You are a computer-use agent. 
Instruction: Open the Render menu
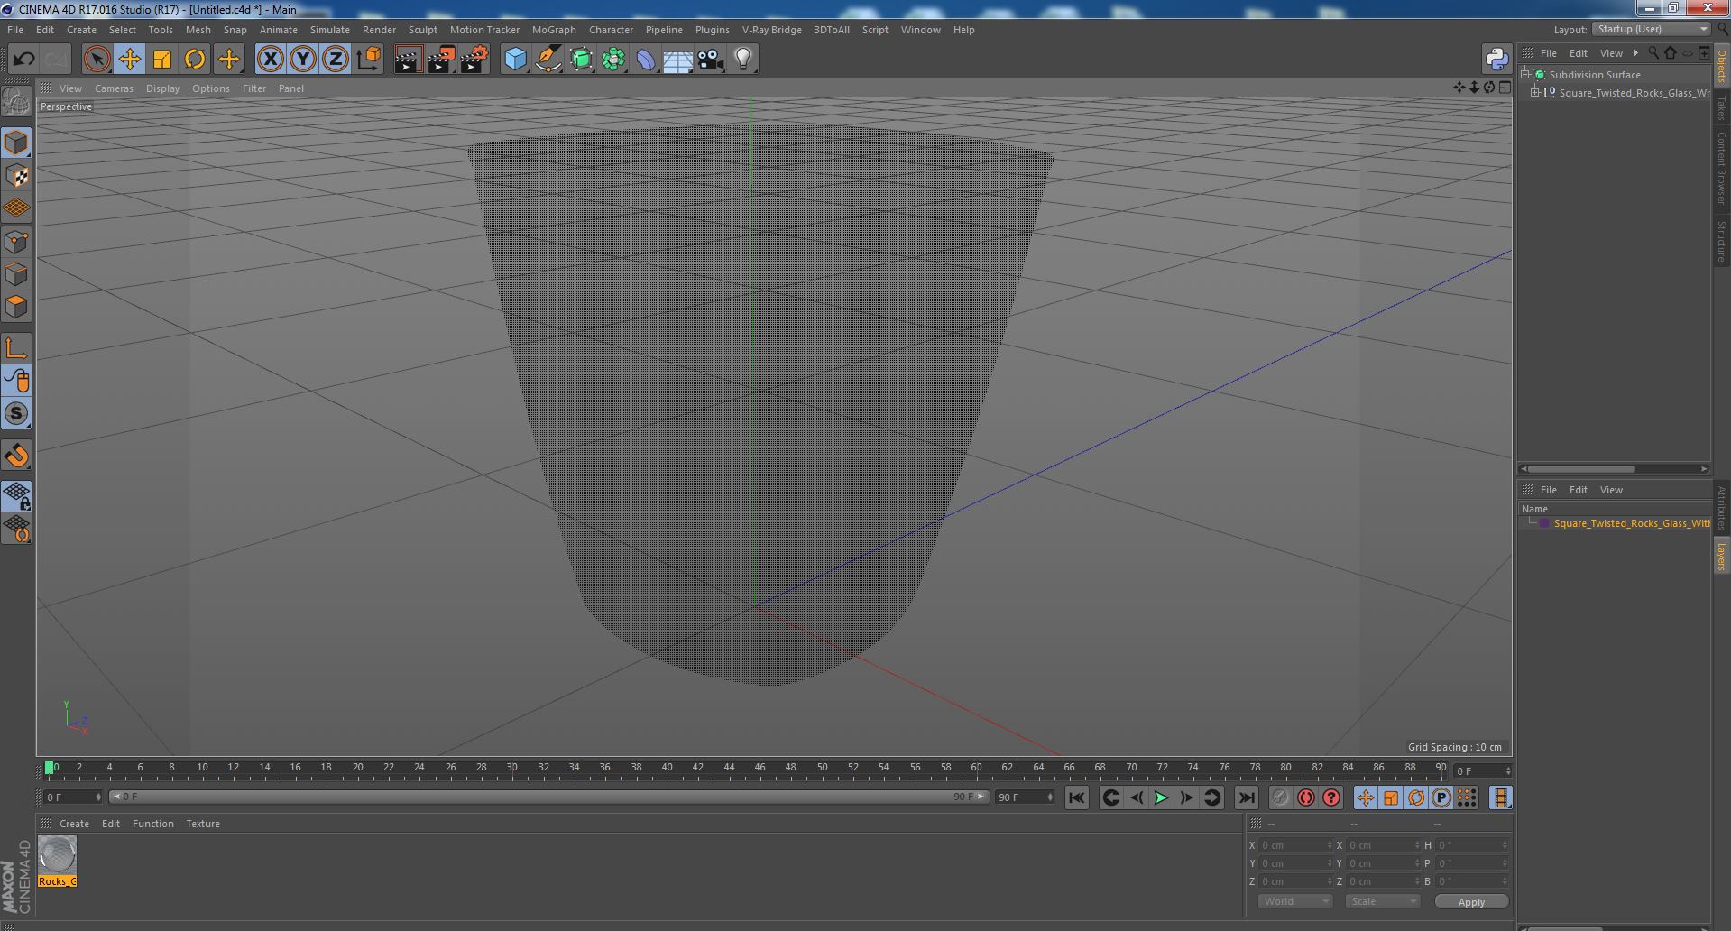point(379,30)
